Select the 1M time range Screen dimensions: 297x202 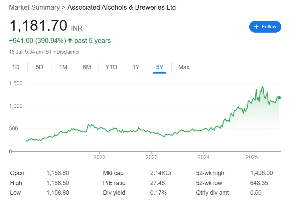[x=63, y=67]
